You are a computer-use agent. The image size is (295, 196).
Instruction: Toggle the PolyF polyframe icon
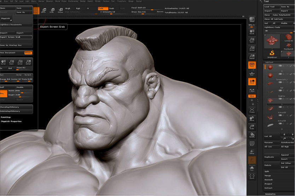coord(252,143)
